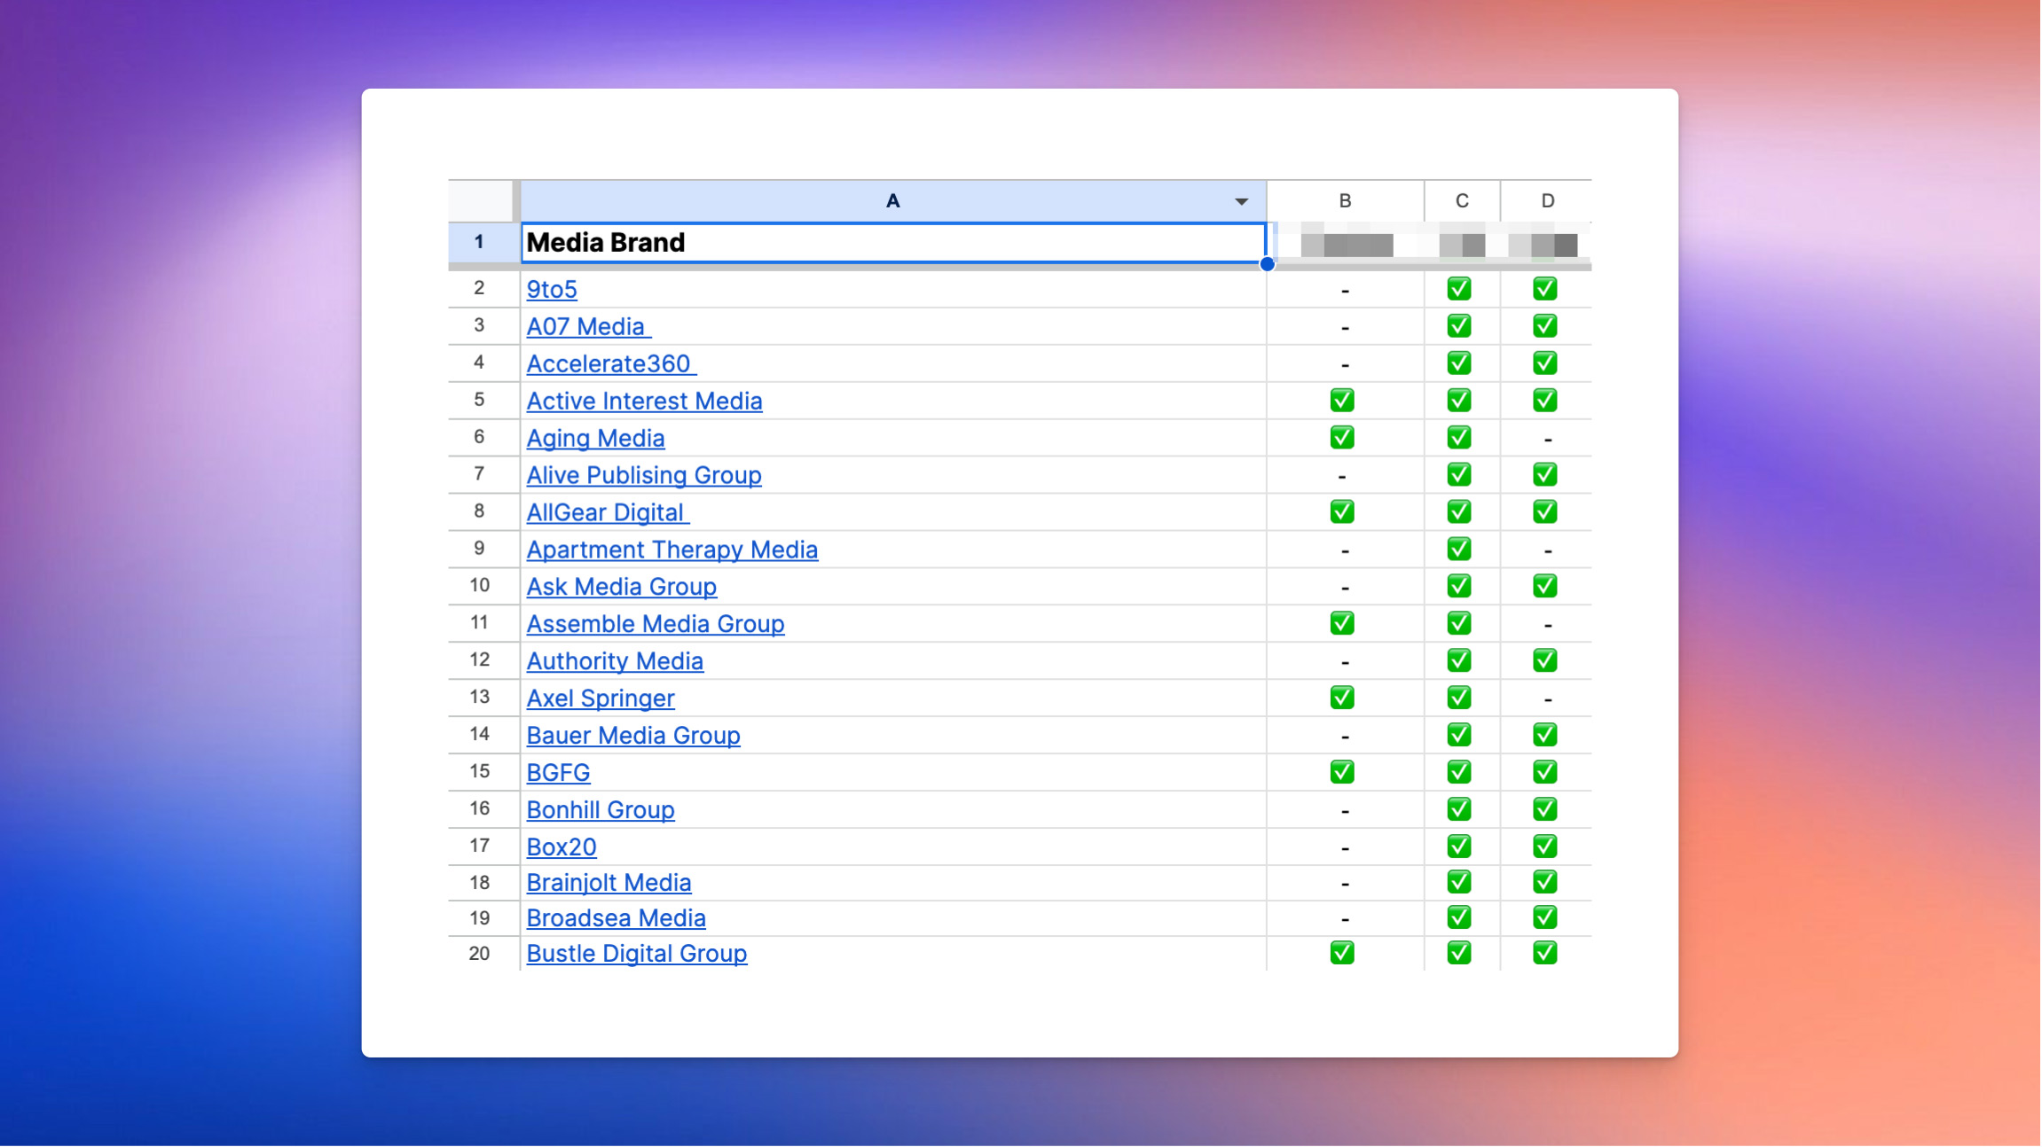Open the Accelerate360 link

610,364
